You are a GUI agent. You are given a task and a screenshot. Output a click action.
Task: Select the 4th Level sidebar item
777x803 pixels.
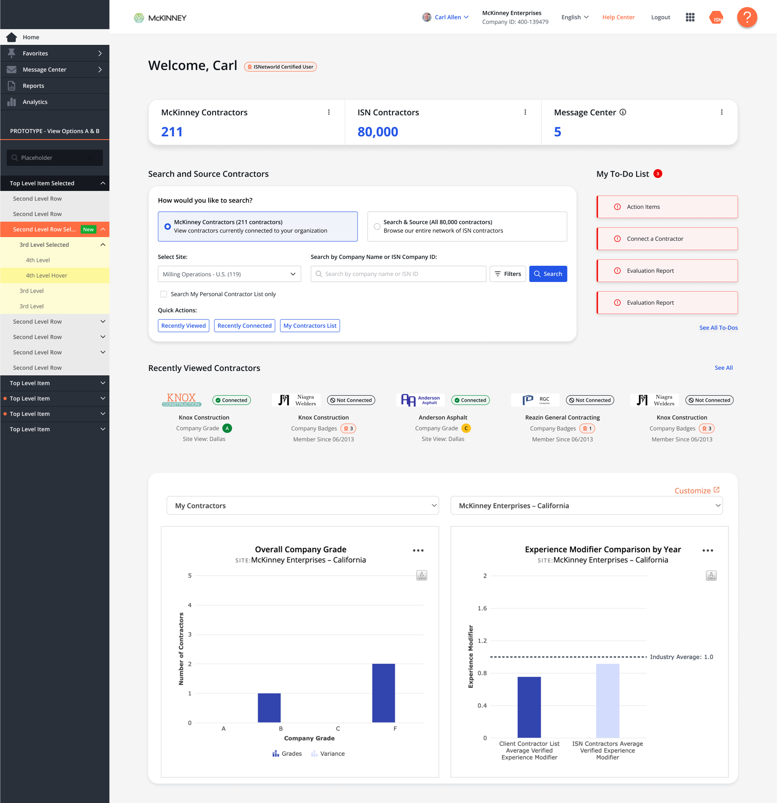(x=55, y=260)
